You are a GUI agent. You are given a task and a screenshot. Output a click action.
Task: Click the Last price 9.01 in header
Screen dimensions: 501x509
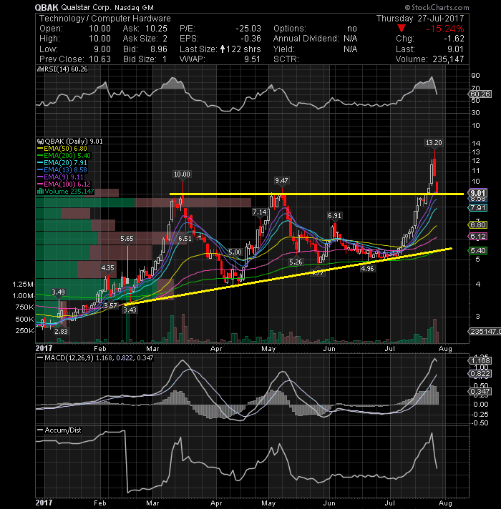455,49
